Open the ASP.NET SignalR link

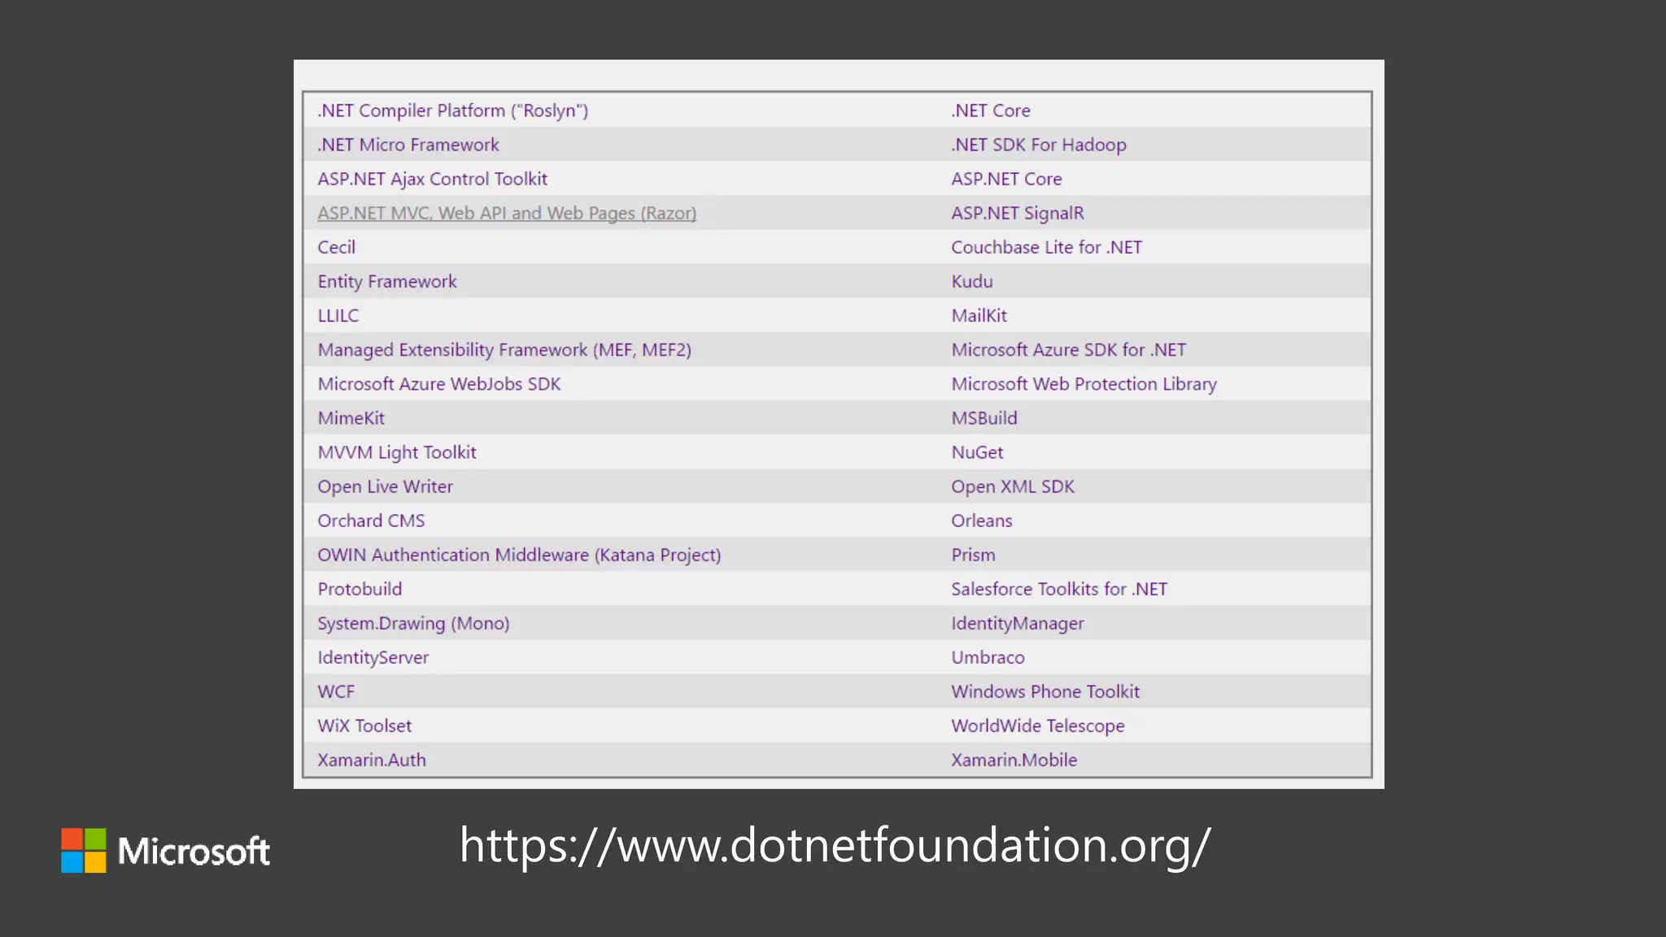1018,213
